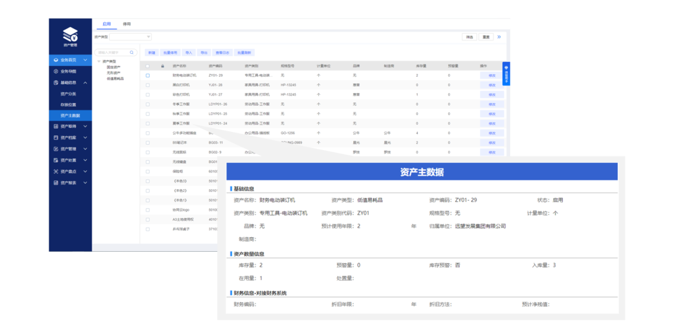The height and width of the screenshot is (336, 674).
Task: Click the 导入 button
Action: [x=189, y=53]
